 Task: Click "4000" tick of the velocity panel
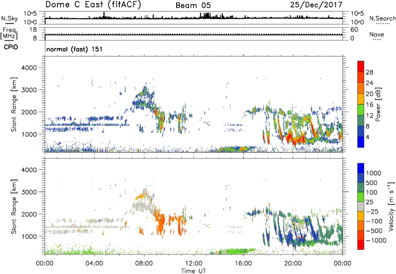coord(29,170)
